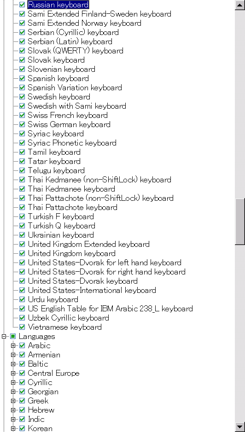Select Thai Pattachote (non-ShiftLock) keyboard
Image resolution: width=245 pixels, height=432 pixels.
(x=100, y=198)
